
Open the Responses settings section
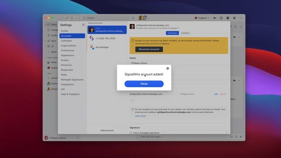pyautogui.click(x=67, y=70)
